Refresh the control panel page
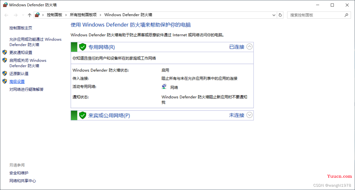 [x=280, y=15]
